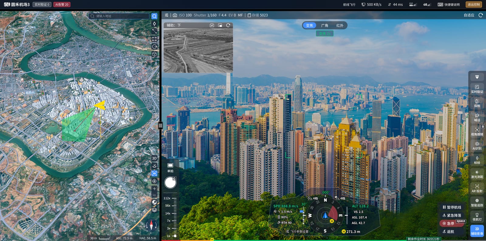486x241 pixels.
Task: Open the map layers stack icon
Action: pos(154,210)
